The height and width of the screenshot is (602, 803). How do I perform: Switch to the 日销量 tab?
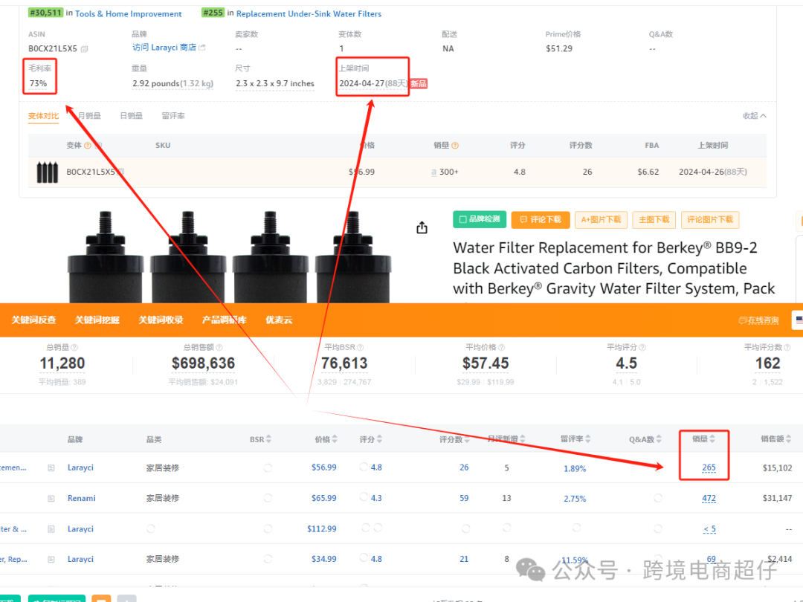coord(131,116)
